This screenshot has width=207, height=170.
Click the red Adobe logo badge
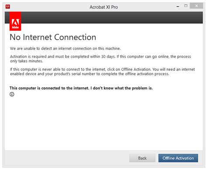(x=15, y=21)
